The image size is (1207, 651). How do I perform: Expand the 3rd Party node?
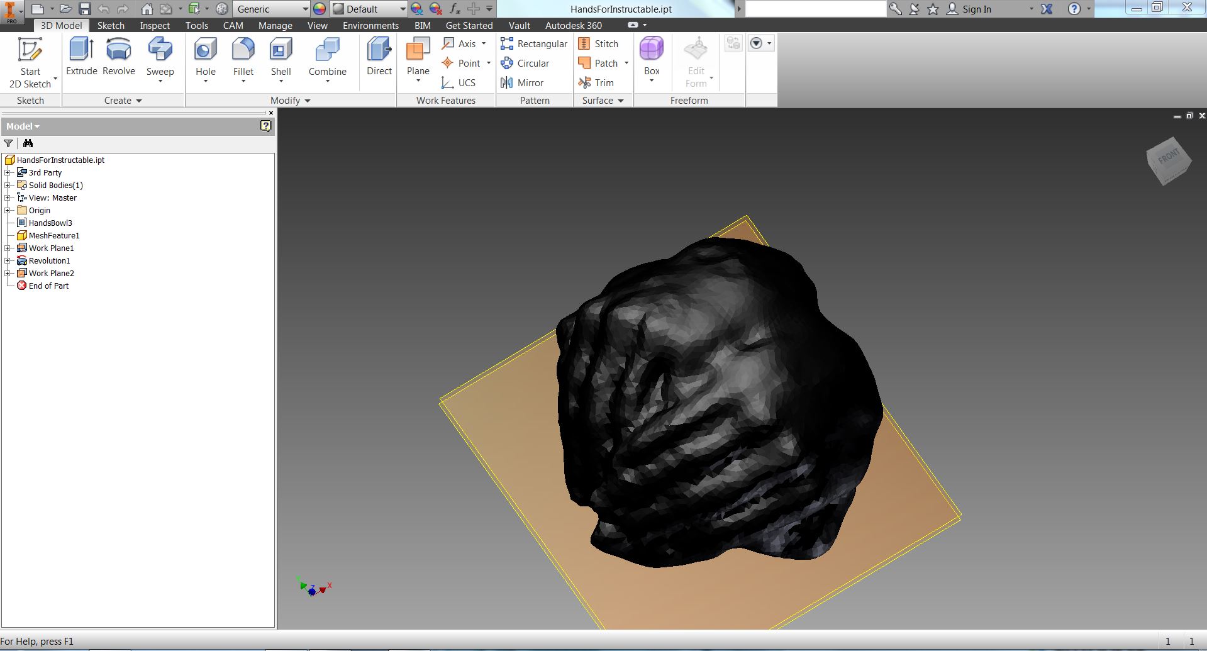[x=8, y=172]
